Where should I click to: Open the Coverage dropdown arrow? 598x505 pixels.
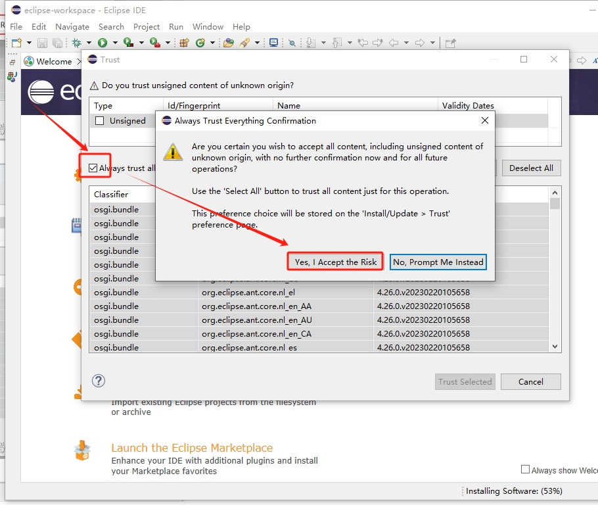(141, 43)
